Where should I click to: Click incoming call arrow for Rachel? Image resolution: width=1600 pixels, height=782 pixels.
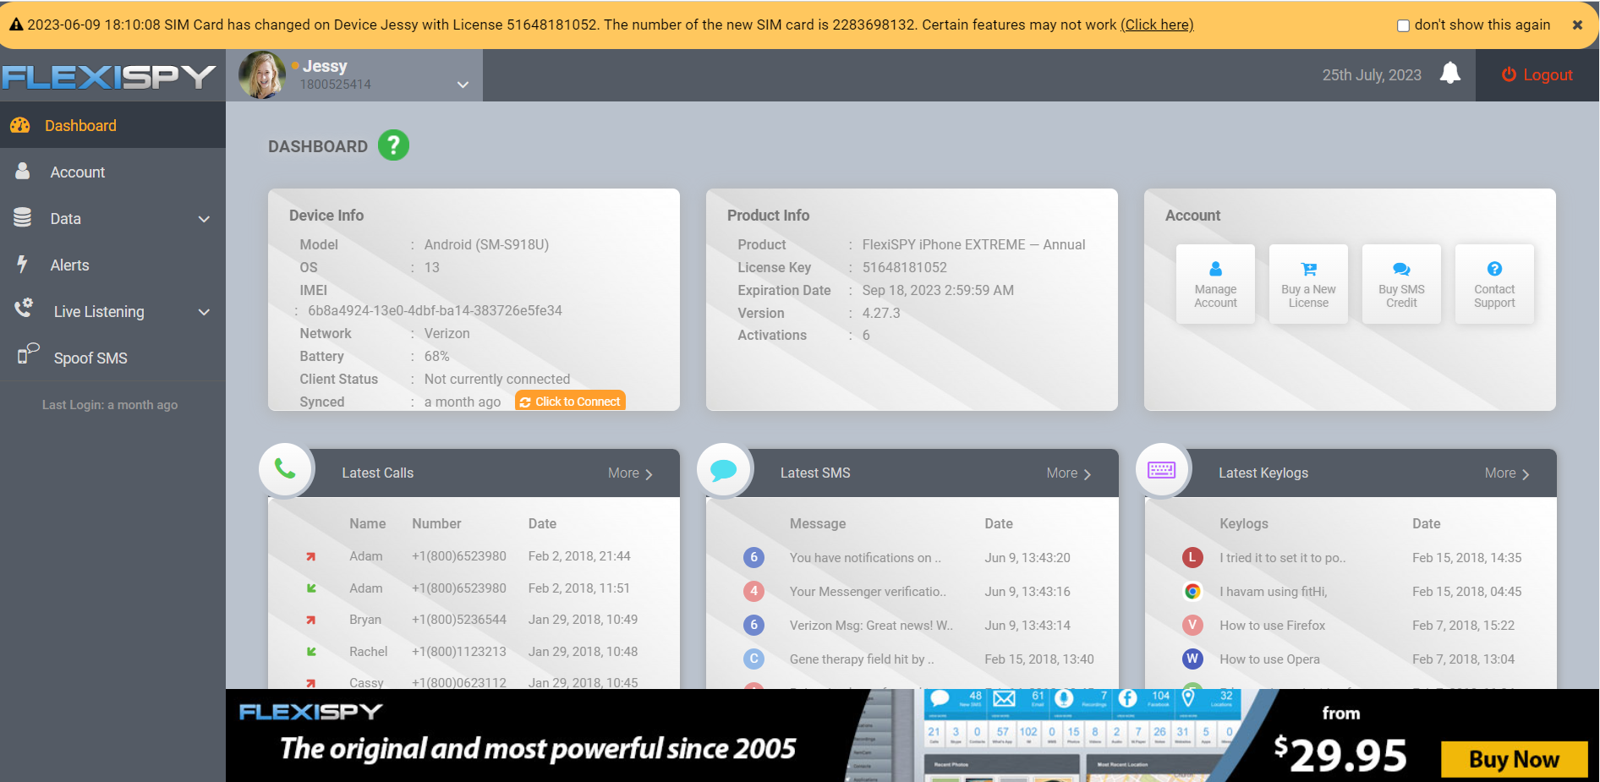click(311, 652)
